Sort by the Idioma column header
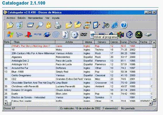The image size is (163, 115). 89,42
